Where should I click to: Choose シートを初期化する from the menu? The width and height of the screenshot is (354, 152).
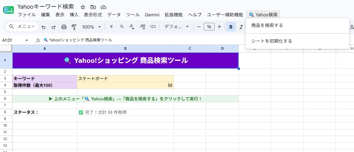click(297, 41)
